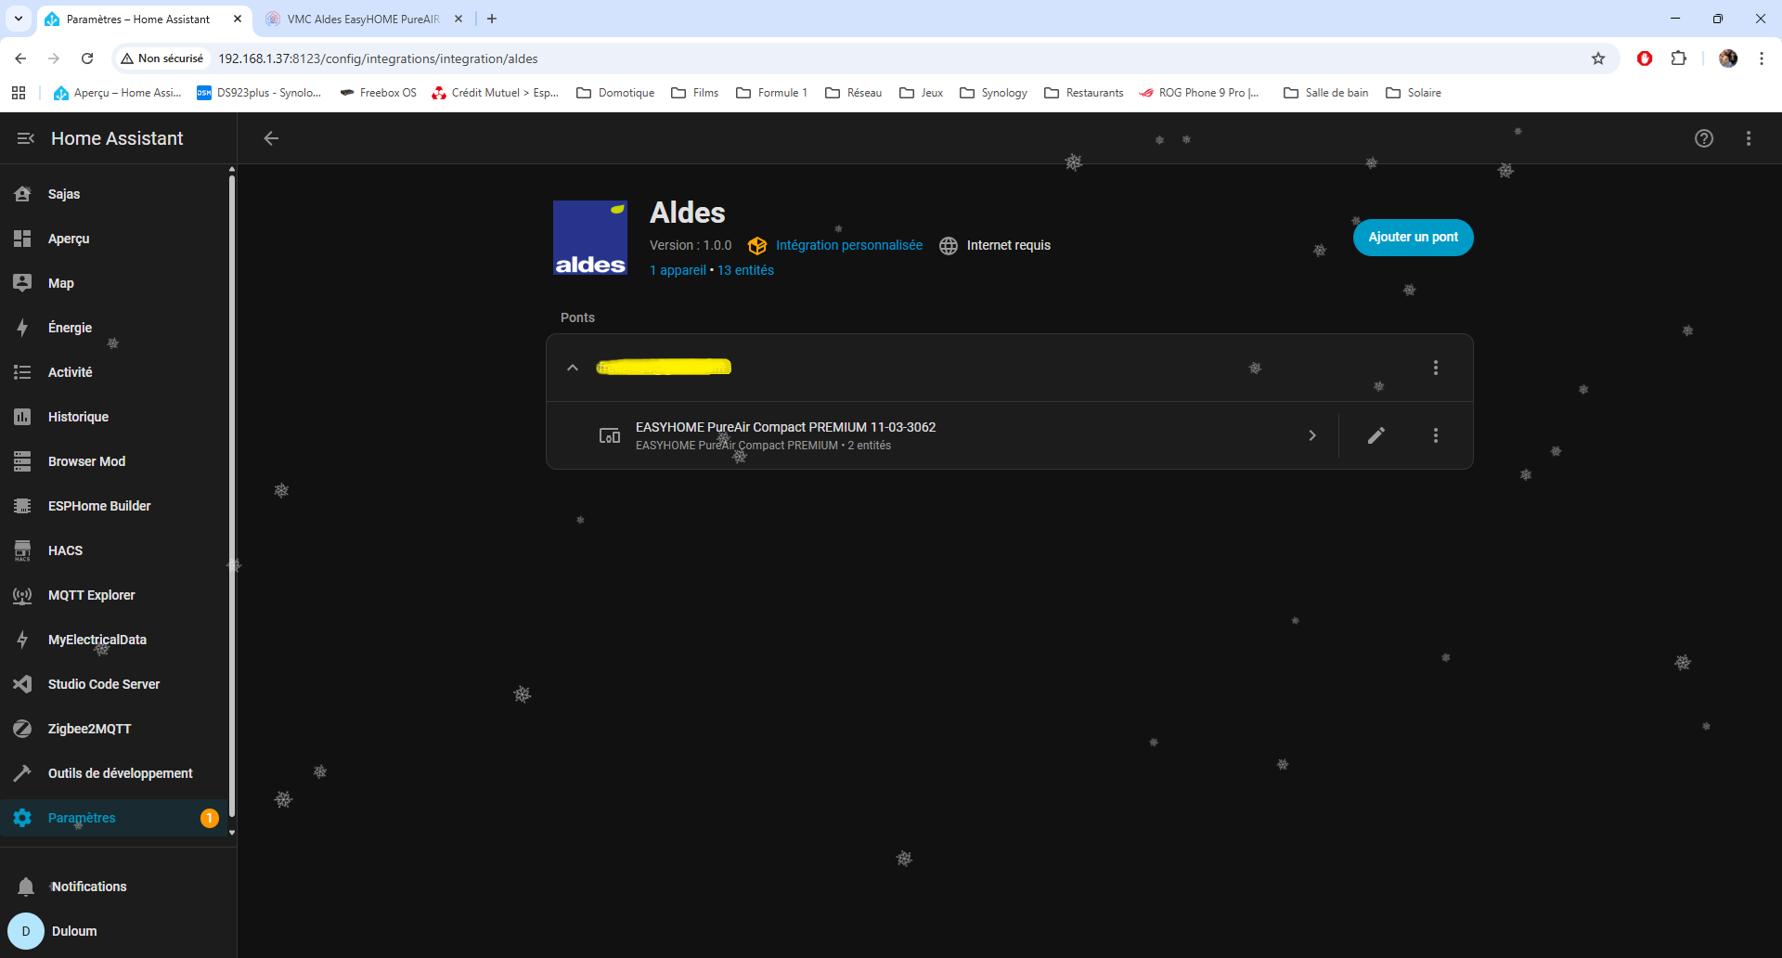This screenshot has width=1782, height=958.
Task: Click the Studio Code Server icon
Action: coord(22,684)
